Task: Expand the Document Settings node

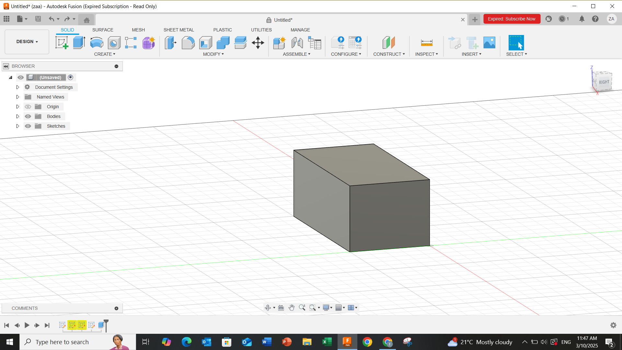Action: (x=18, y=87)
